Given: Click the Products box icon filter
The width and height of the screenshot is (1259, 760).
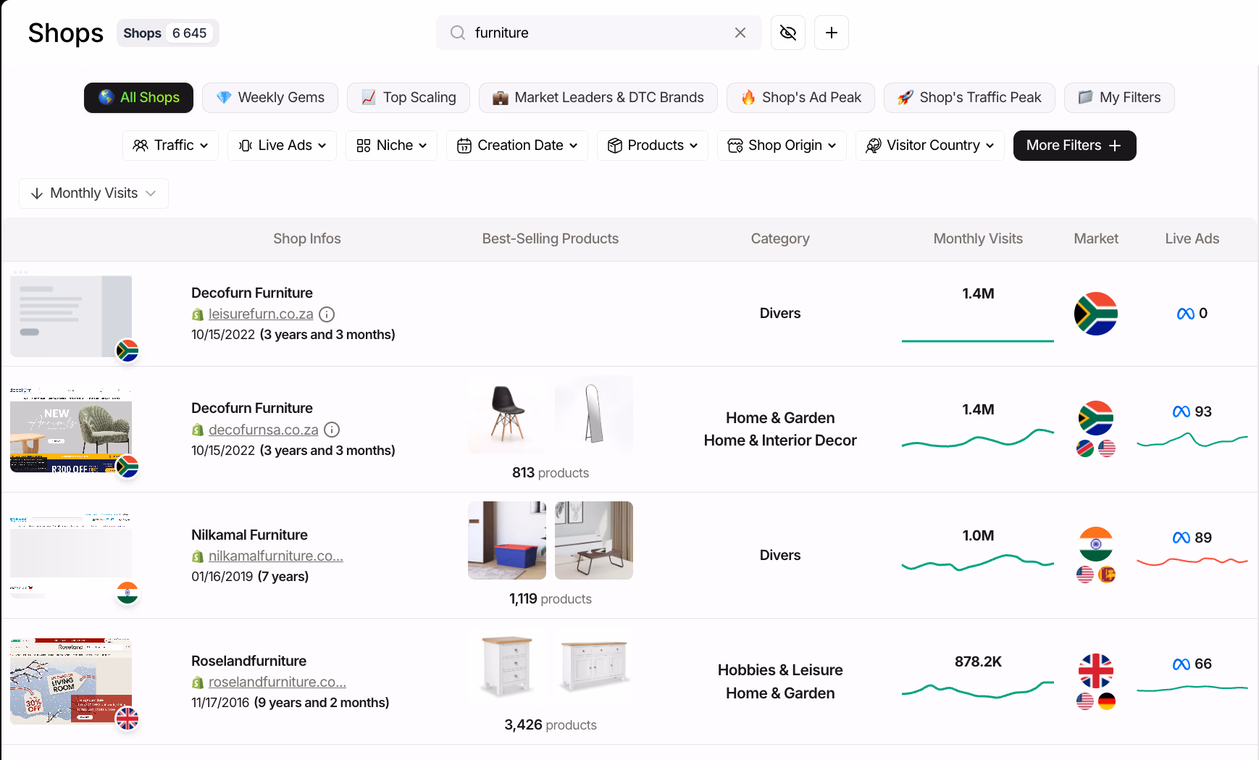Looking at the screenshot, I should 615,145.
